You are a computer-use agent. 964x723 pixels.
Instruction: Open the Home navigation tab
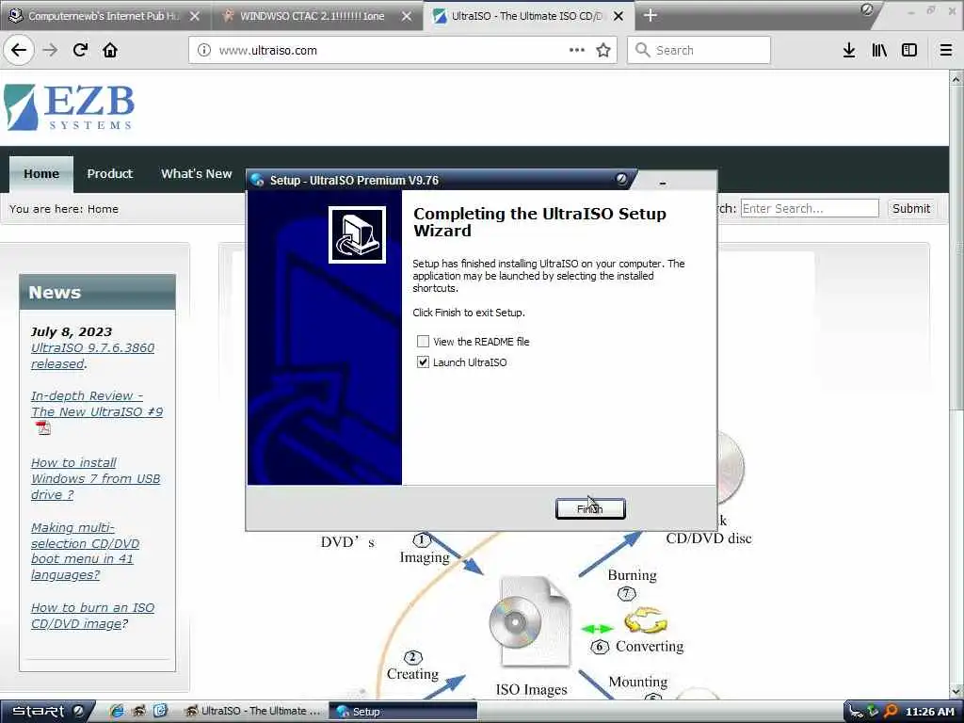tap(41, 174)
